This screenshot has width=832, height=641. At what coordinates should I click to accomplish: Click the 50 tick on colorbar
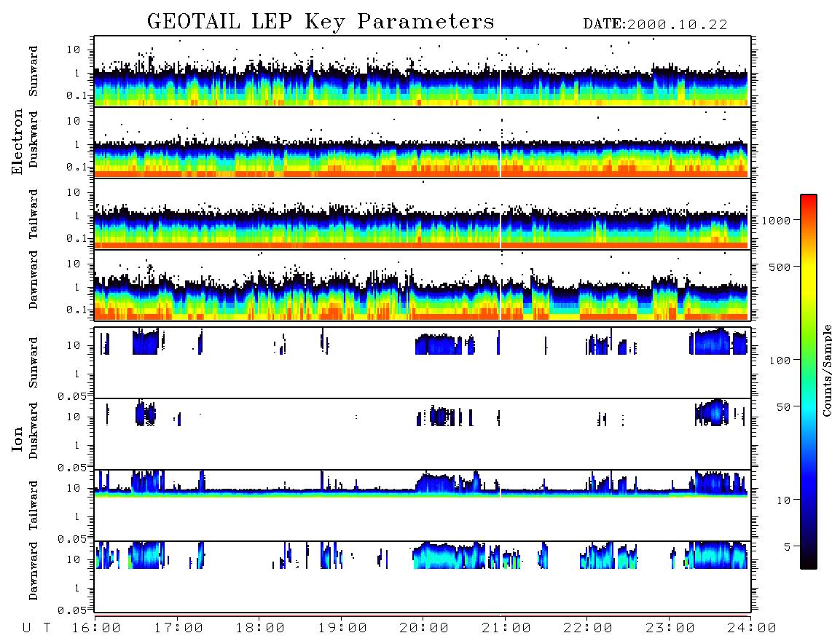783,407
